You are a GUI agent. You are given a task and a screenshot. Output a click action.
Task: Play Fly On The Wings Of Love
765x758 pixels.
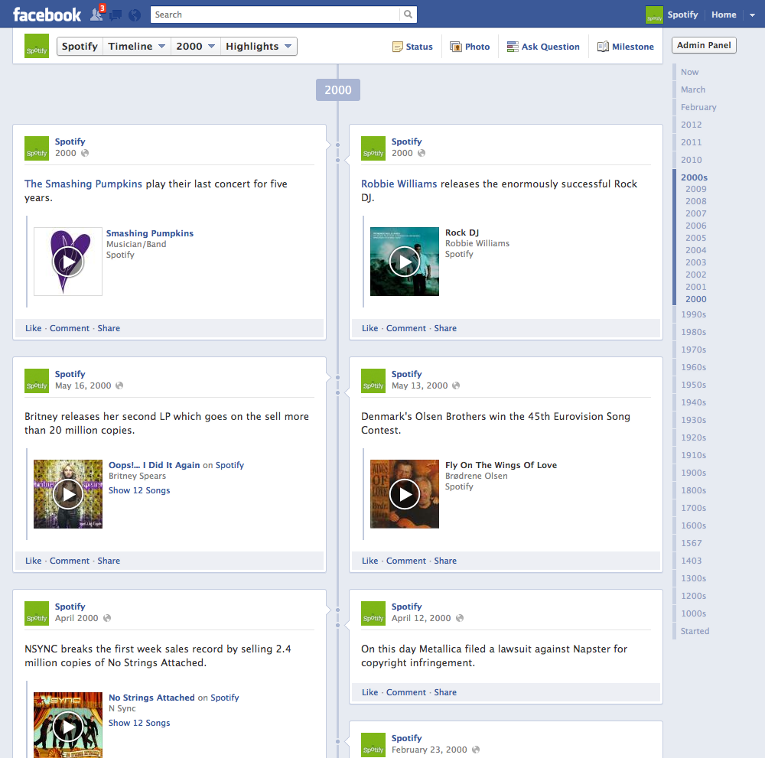point(405,494)
